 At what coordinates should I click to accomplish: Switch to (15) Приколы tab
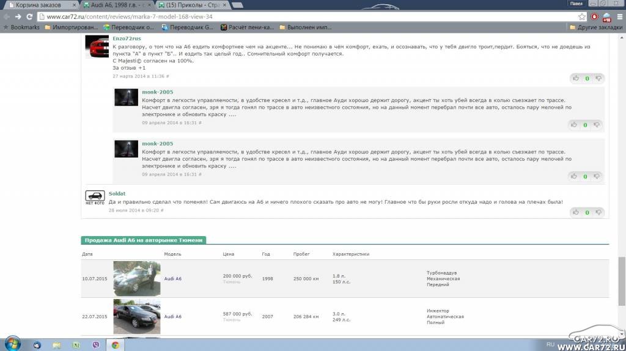(x=193, y=5)
